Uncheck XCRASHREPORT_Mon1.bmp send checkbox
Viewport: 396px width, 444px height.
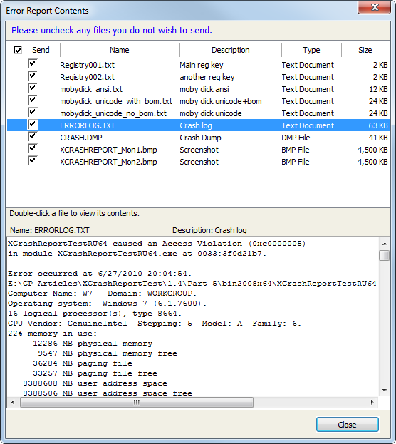point(33,149)
